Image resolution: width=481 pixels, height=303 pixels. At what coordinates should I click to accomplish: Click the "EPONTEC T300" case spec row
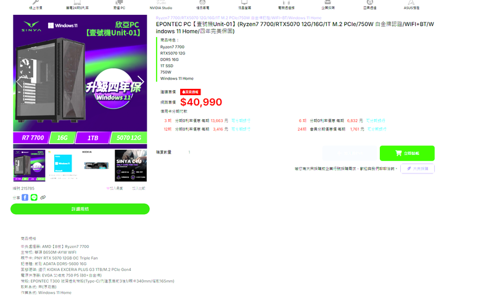(x=97, y=281)
